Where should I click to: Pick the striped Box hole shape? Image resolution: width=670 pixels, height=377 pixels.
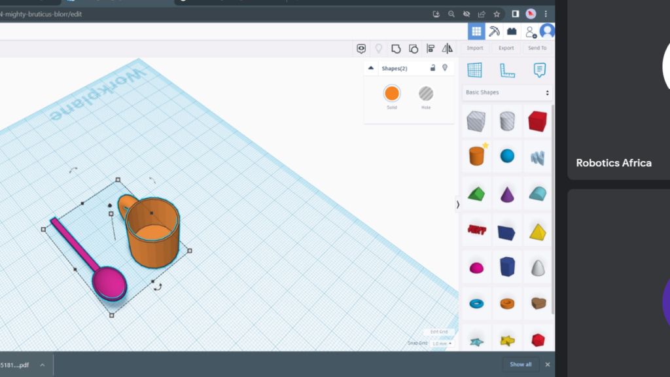click(x=476, y=121)
